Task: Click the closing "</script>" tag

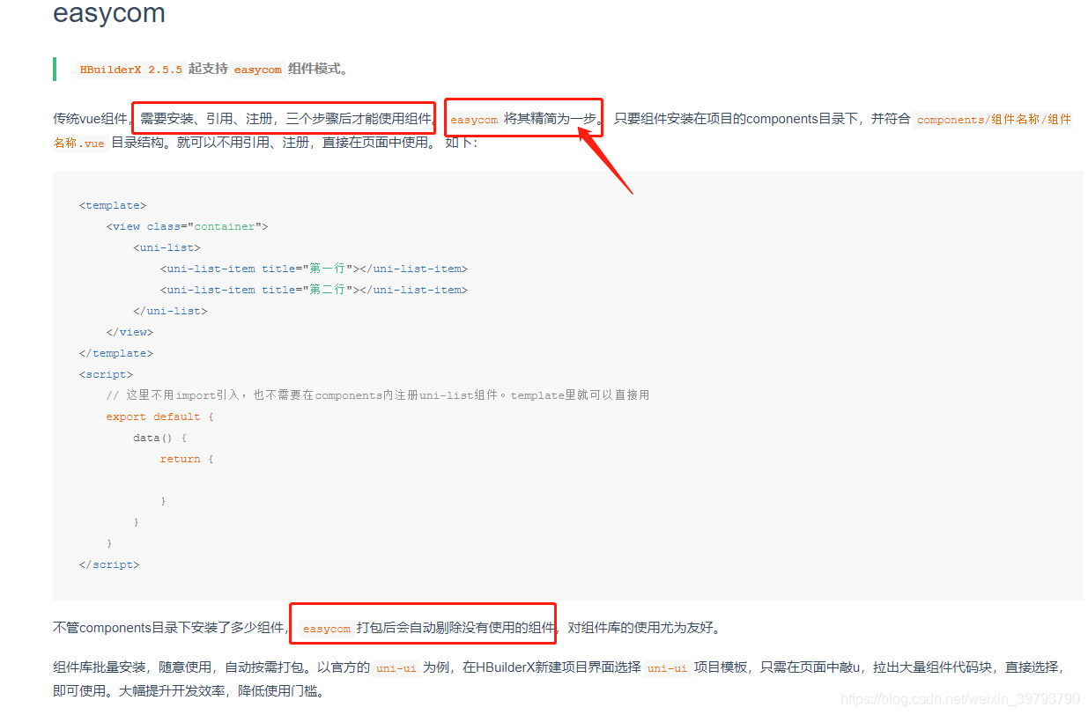Action: pyautogui.click(x=110, y=564)
